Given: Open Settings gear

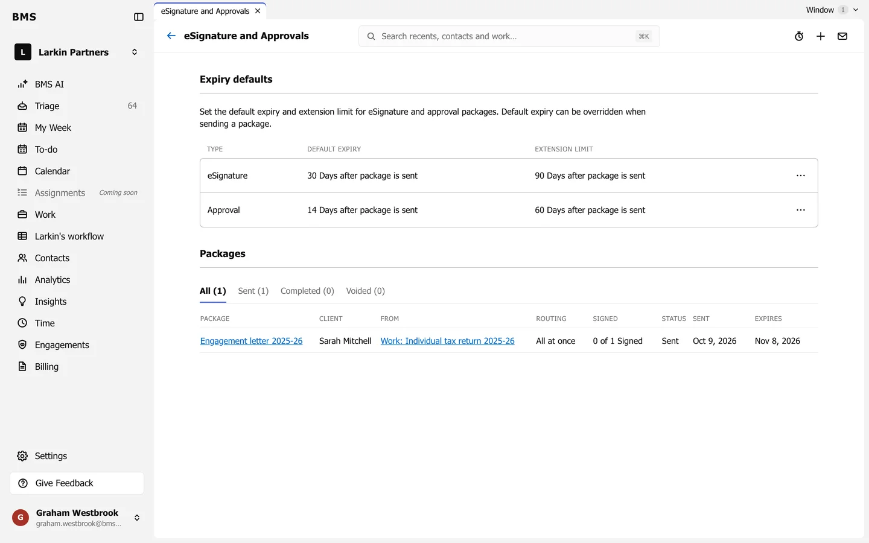Looking at the screenshot, I should tap(77, 456).
